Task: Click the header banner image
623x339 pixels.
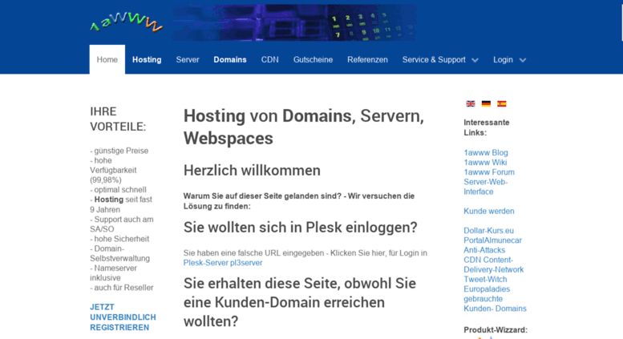Action: 294,22
